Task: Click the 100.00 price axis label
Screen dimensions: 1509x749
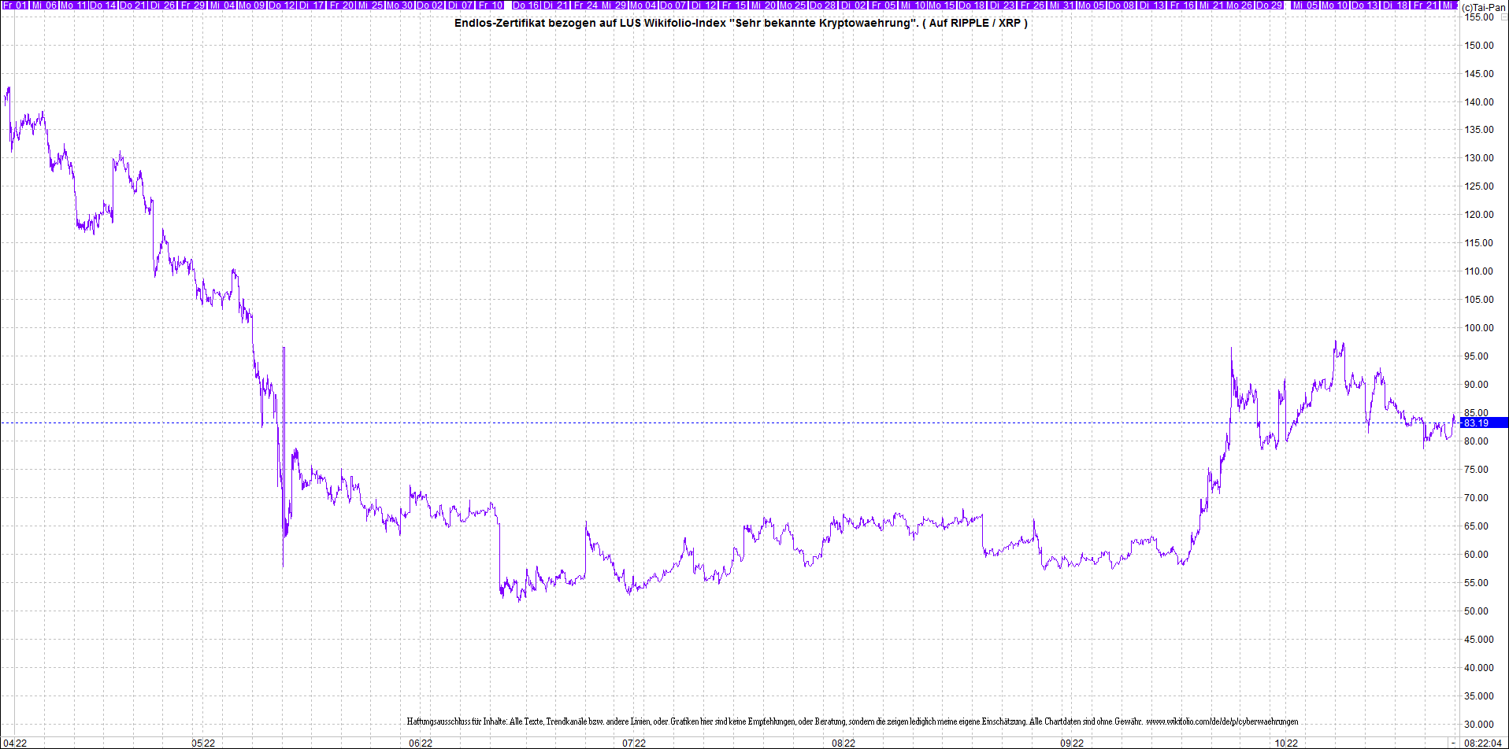Action: coord(1478,328)
